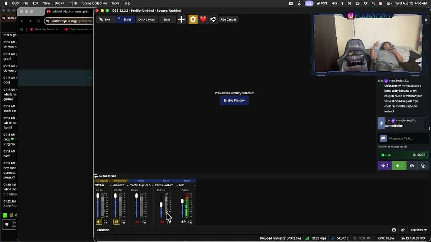The image size is (431, 242).
Task: Unmute the -15.8 dB macOS Capture source
Action: pyautogui.click(x=162, y=222)
